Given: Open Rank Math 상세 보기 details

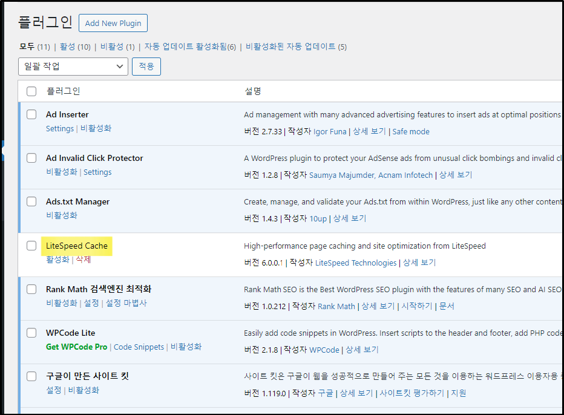Looking at the screenshot, I should (378, 306).
